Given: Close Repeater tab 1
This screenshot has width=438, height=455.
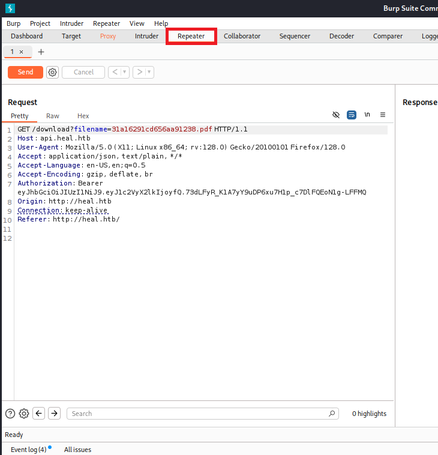Looking at the screenshot, I should [x=21, y=52].
